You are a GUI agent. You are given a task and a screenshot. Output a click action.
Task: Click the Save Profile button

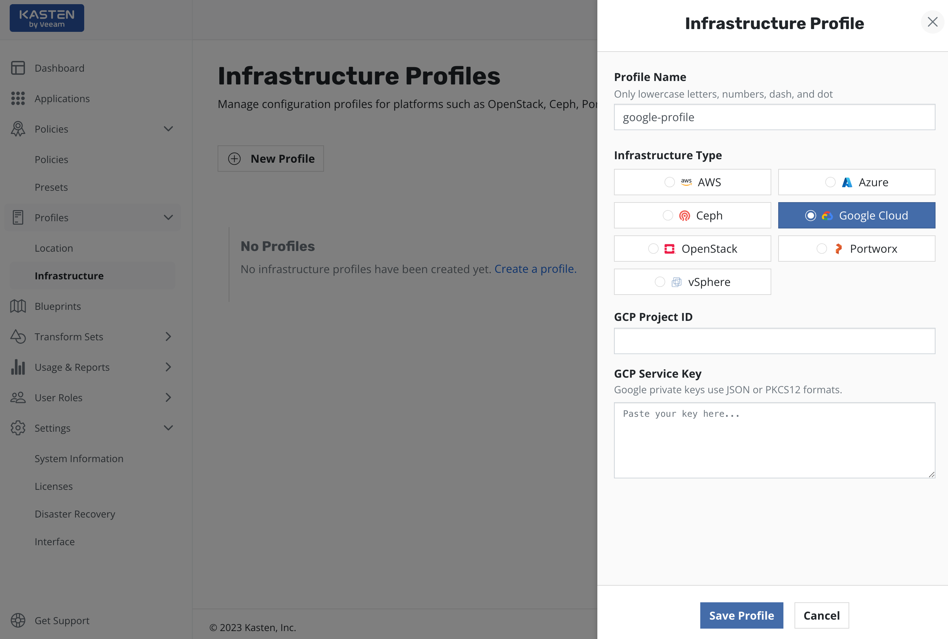(x=741, y=615)
